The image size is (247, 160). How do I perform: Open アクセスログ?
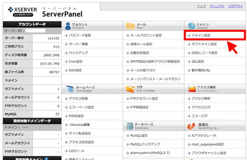[201, 107]
